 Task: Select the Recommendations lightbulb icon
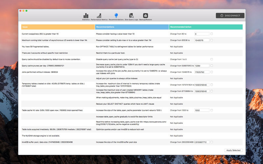[x=116, y=16]
